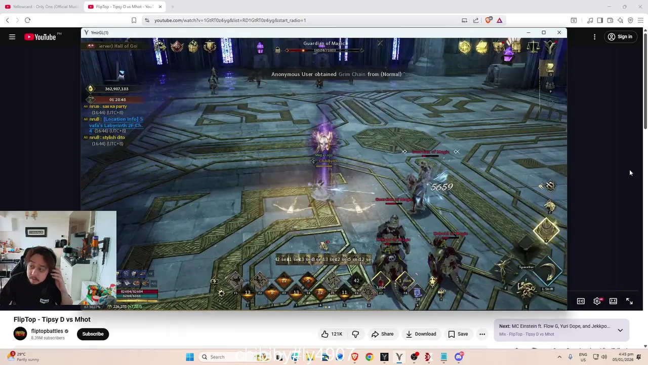Bookmark this page

point(134,20)
